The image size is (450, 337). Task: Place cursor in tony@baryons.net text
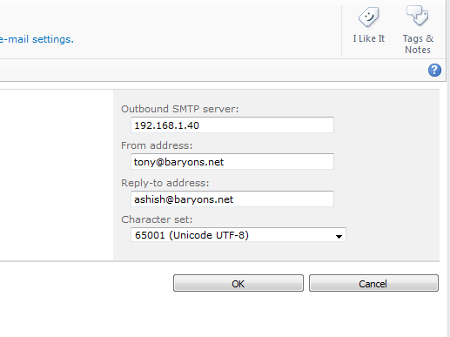click(178, 162)
